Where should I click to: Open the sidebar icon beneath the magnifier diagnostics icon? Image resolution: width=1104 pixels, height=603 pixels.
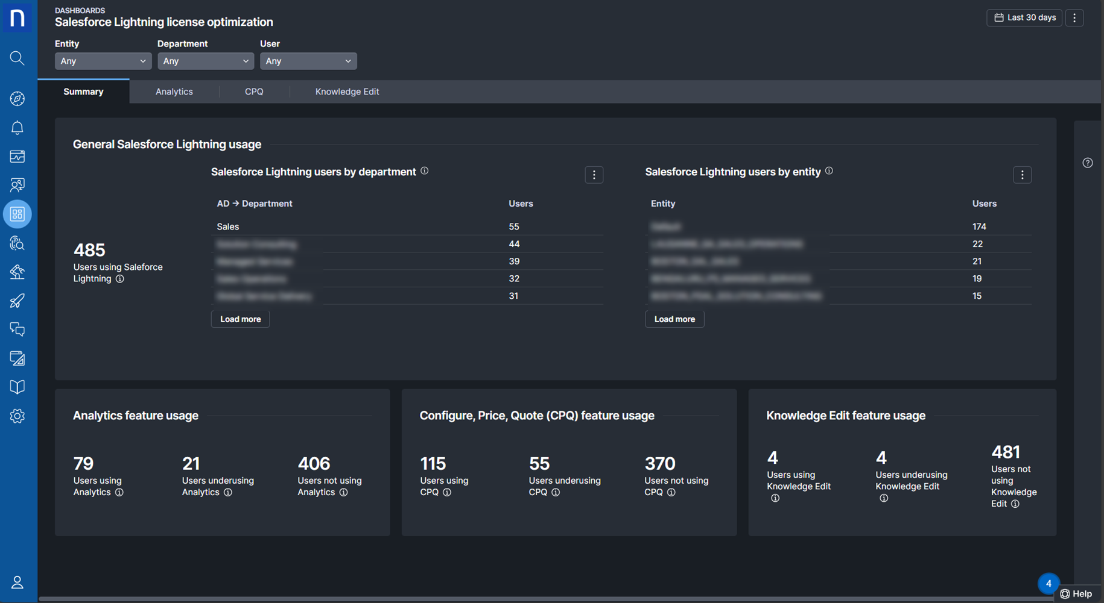17,272
